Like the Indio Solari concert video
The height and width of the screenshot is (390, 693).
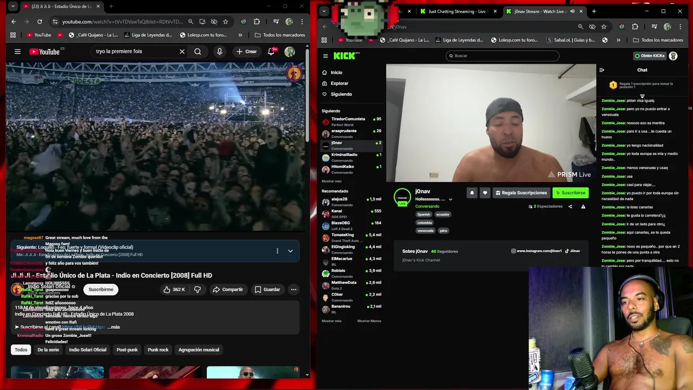174,289
